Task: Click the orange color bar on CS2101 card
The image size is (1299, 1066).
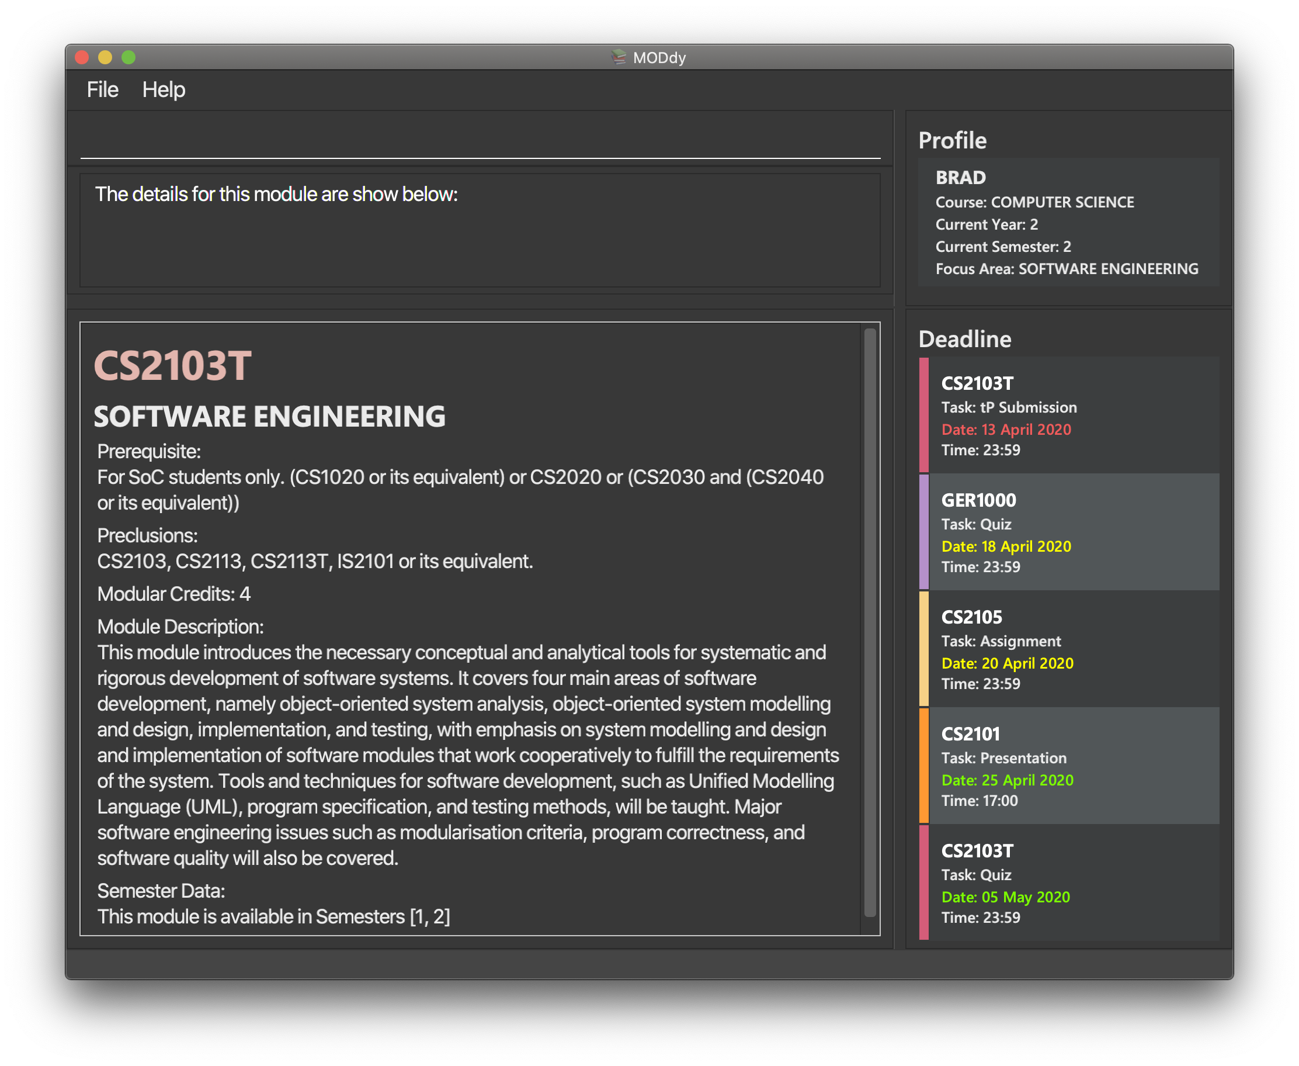Action: coord(923,765)
